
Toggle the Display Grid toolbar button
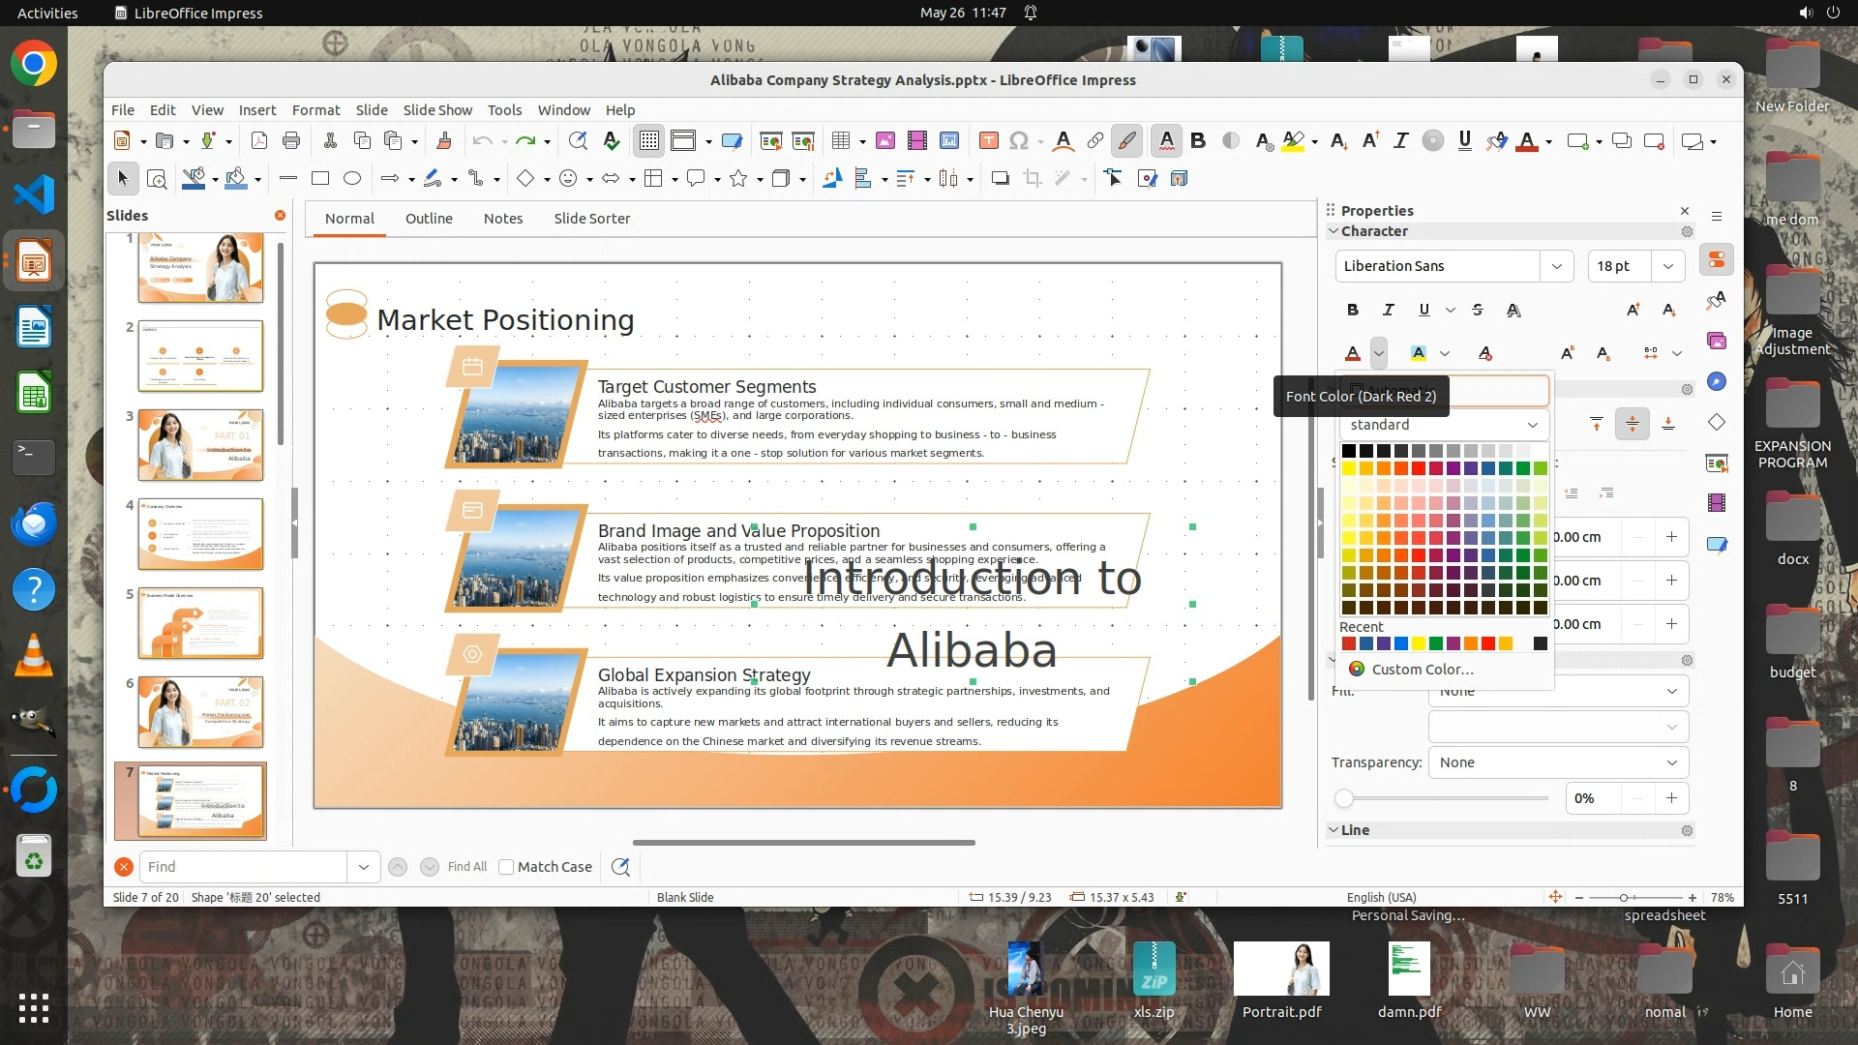tap(648, 141)
